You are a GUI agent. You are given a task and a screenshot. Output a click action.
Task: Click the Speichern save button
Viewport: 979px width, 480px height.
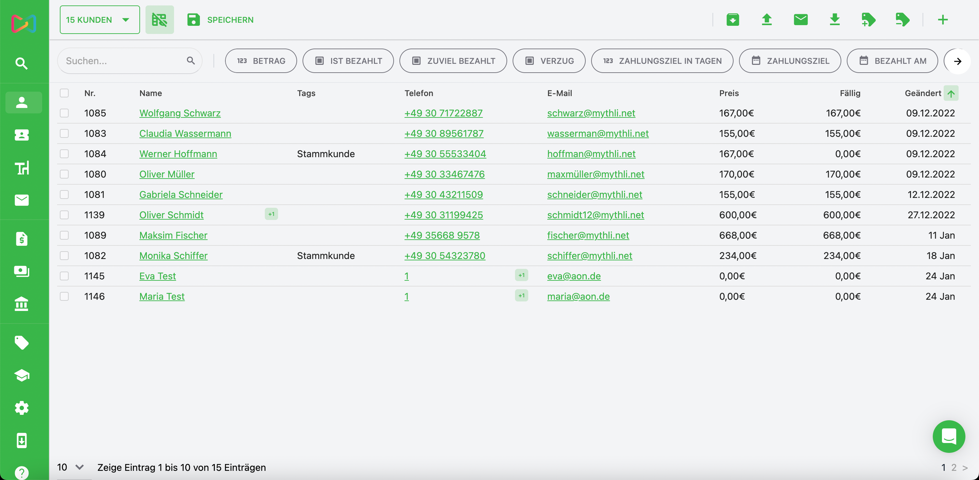[x=220, y=20]
